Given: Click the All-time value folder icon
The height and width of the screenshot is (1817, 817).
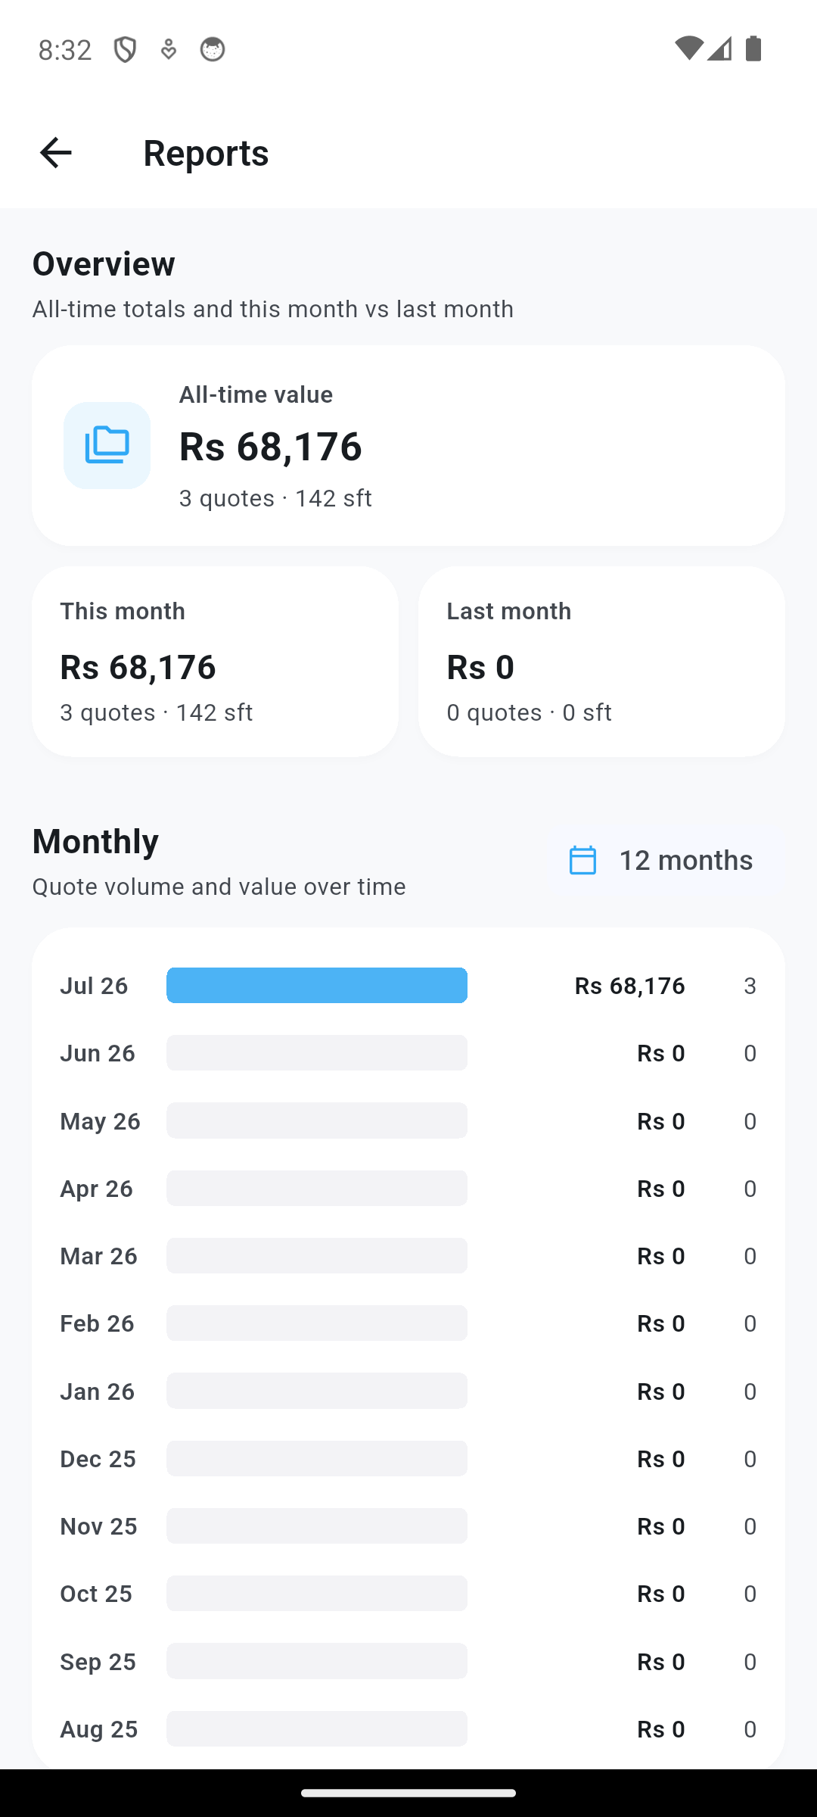Looking at the screenshot, I should (x=107, y=445).
